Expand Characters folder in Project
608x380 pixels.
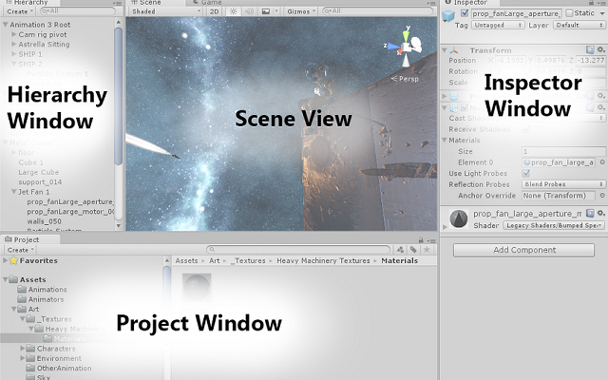click(x=23, y=349)
